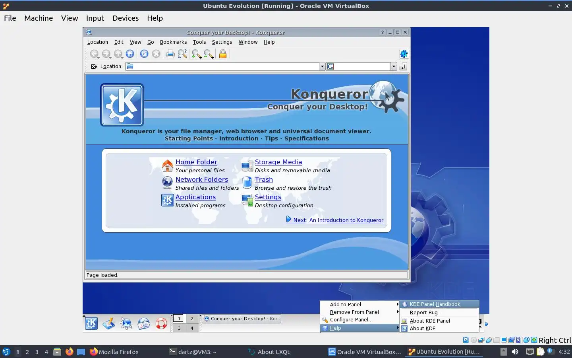Click the Tips link in page header
This screenshot has width=572, height=358.
click(271, 138)
